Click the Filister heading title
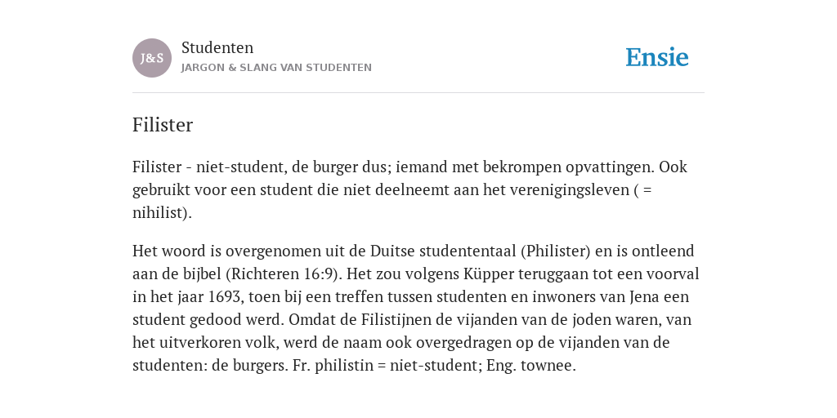837x418 pixels. coord(163,125)
